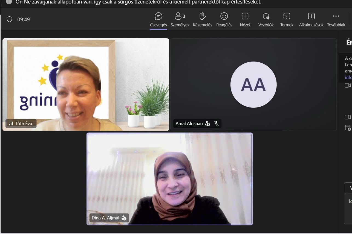Click the shield meeting security icon
Image resolution: width=352 pixels, height=234 pixels.
click(x=10, y=19)
